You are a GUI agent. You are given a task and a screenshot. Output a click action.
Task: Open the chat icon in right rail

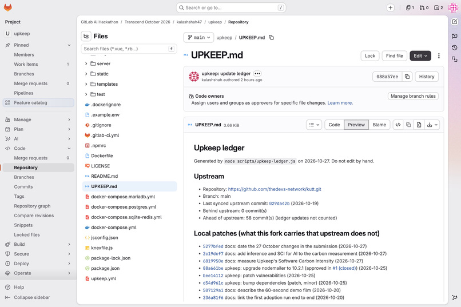[x=455, y=36]
